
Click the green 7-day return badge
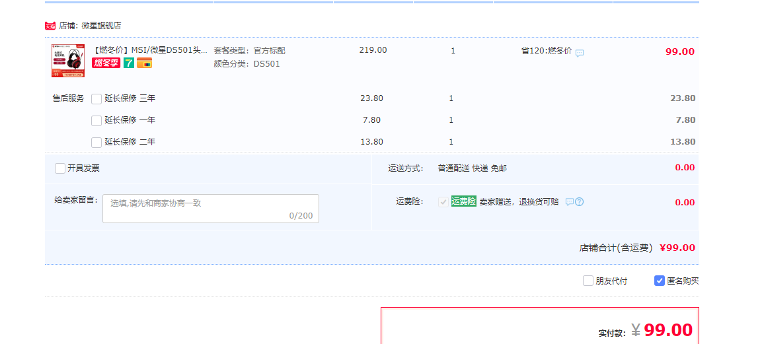click(128, 63)
